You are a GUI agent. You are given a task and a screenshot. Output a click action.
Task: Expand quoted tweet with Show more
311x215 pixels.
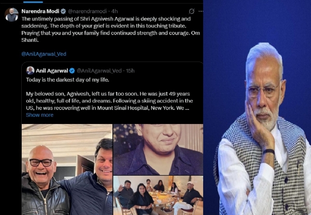coord(39,115)
